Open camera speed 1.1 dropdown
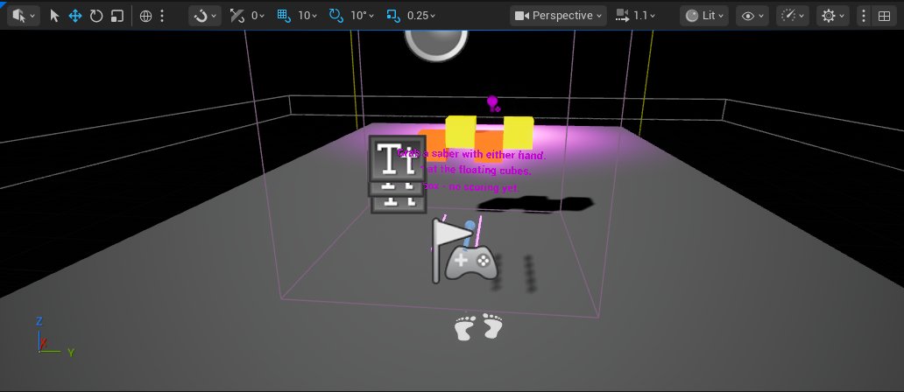The width and height of the screenshot is (904, 392). coord(635,16)
